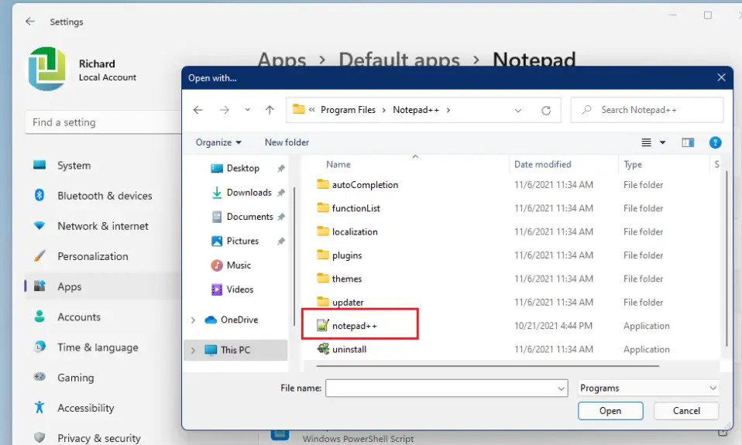Image resolution: width=742 pixels, height=445 pixels.
Task: Click New folder in toolbar
Action: pyautogui.click(x=287, y=142)
